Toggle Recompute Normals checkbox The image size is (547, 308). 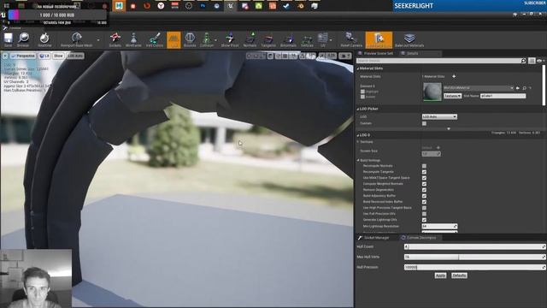(x=424, y=166)
